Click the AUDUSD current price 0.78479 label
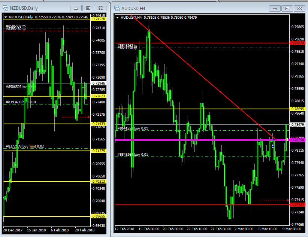This screenshot has height=237, width=308. (x=298, y=125)
